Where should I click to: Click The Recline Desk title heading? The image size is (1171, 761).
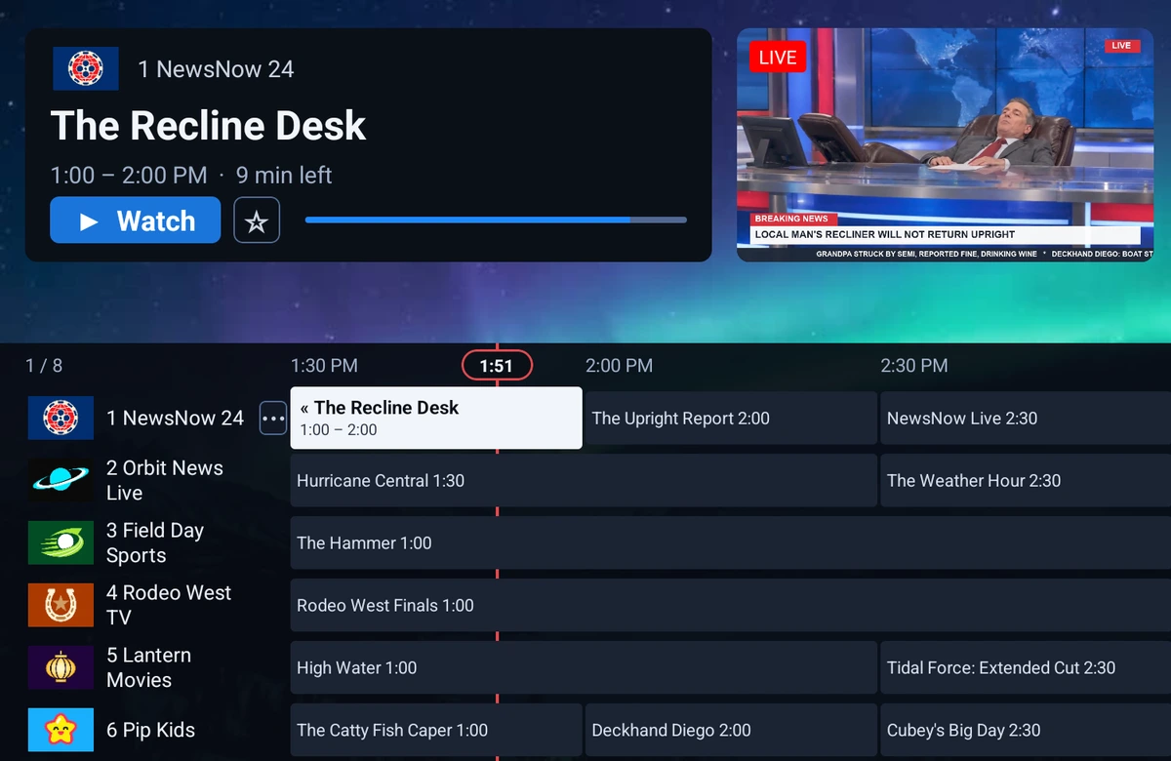point(208,126)
